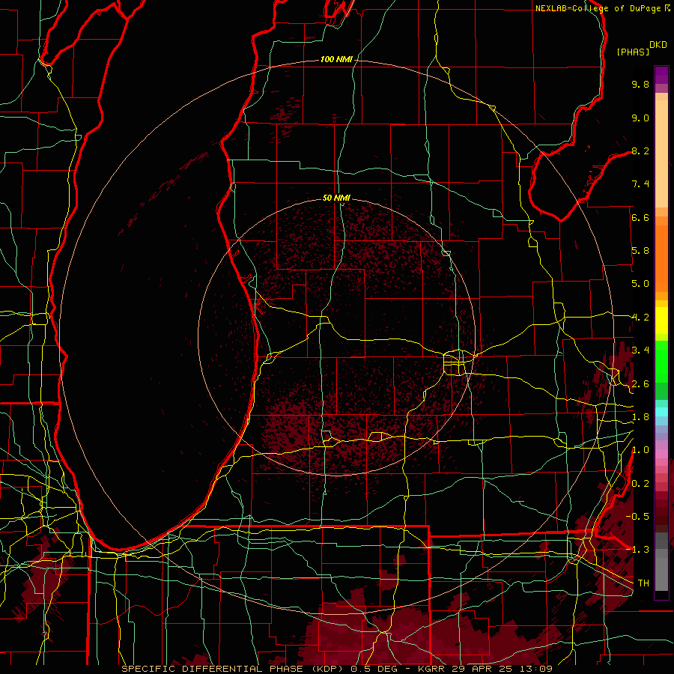Click the KGRR station identifier text
This screenshot has width=674, height=674.
431,669
